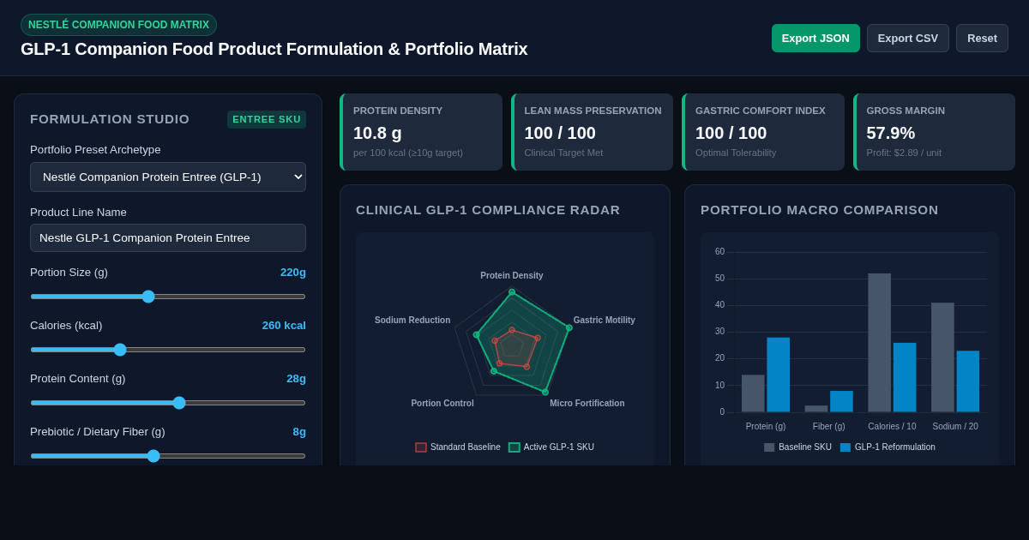The image size is (1029, 540).
Task: Click the Protein Density radar axis label
Action: click(x=512, y=276)
